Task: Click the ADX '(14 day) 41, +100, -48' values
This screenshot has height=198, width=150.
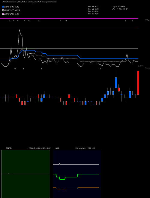Action: pos(85,148)
